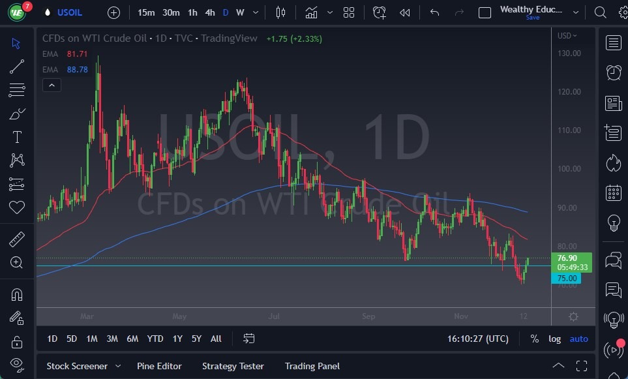Open the Economic Calendar panel
This screenshot has width=628, height=379.
tap(613, 192)
